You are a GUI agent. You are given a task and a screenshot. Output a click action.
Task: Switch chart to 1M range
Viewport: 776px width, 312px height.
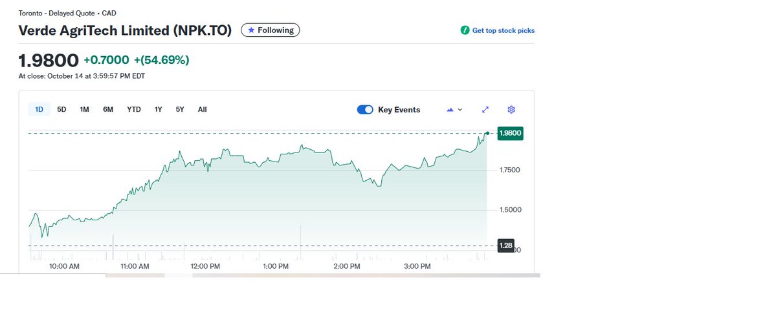point(85,110)
